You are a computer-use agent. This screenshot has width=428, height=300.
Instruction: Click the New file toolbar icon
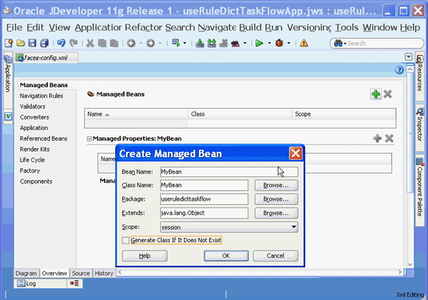pos(9,43)
